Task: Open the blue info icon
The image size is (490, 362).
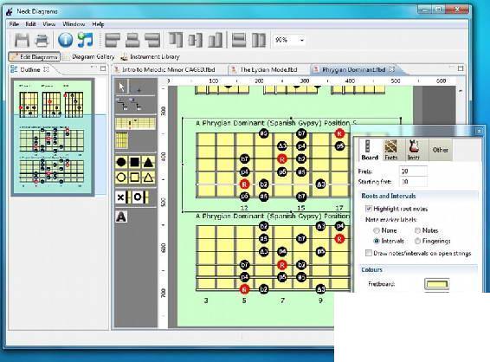Action: point(65,40)
